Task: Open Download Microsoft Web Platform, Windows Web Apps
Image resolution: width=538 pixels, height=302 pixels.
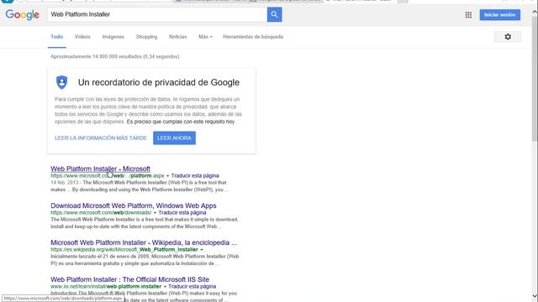Action: tap(134, 206)
